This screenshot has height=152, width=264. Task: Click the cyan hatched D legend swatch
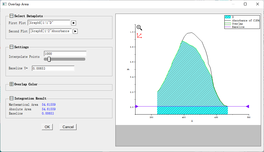point(228,17)
